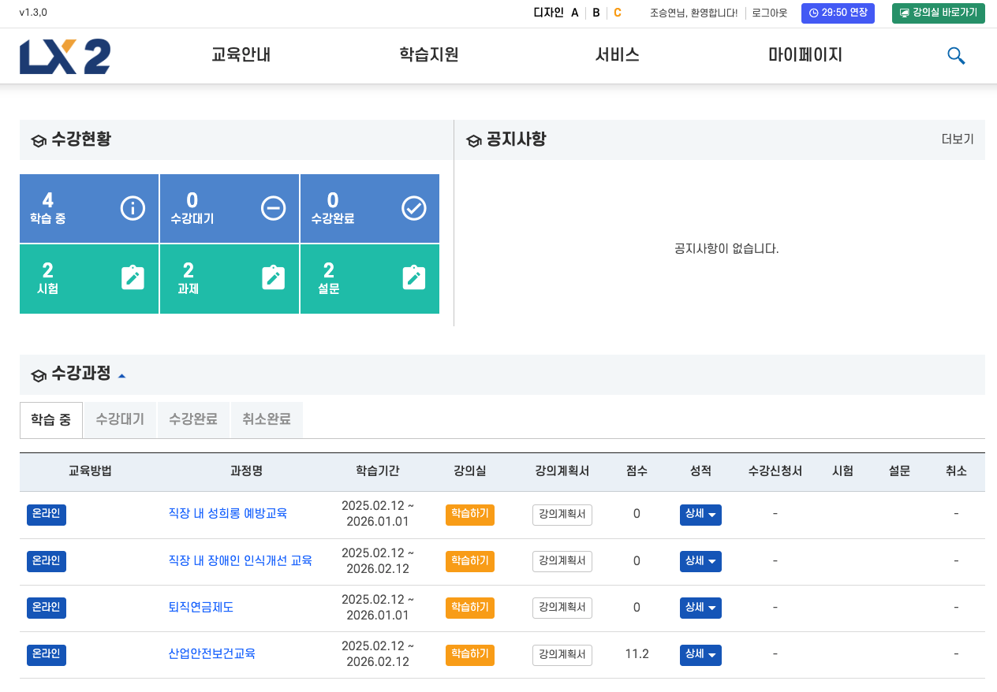Extend session with 29:50 연장 button
Screen dimensions: 997x692
coord(838,13)
